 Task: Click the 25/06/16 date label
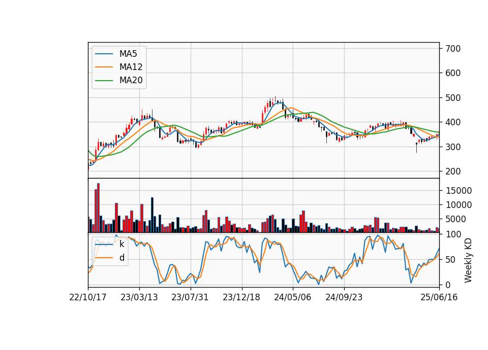point(439,297)
